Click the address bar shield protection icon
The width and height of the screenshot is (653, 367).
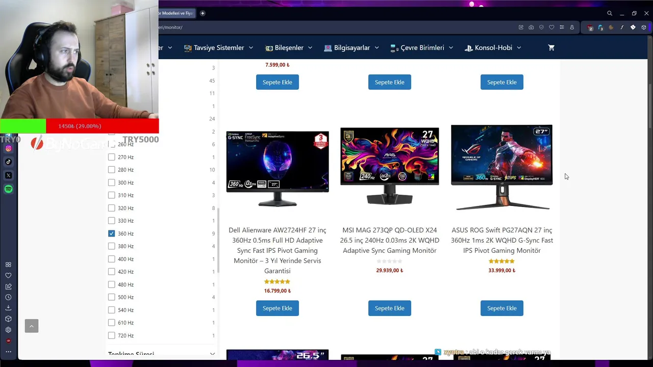point(541,27)
